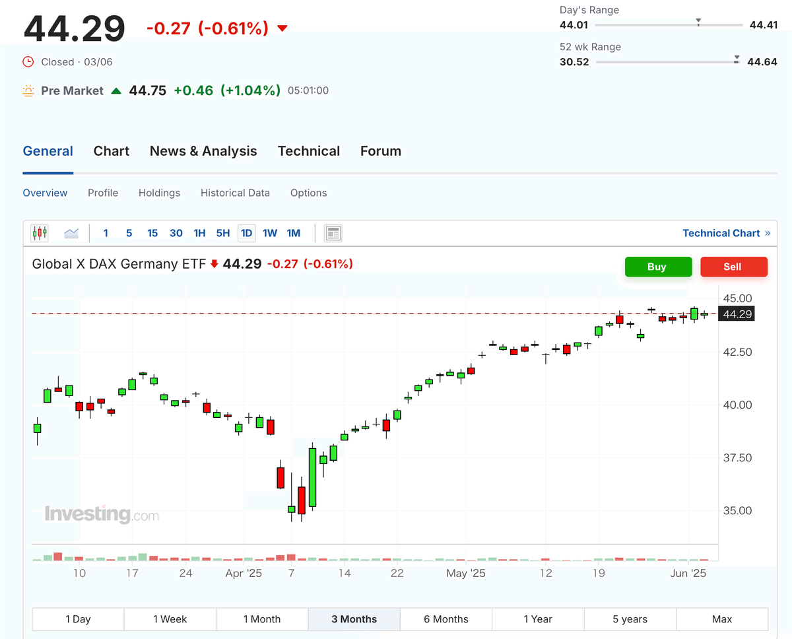The height and width of the screenshot is (639, 792).
Task: Show the 1 Day range
Action: coord(78,619)
